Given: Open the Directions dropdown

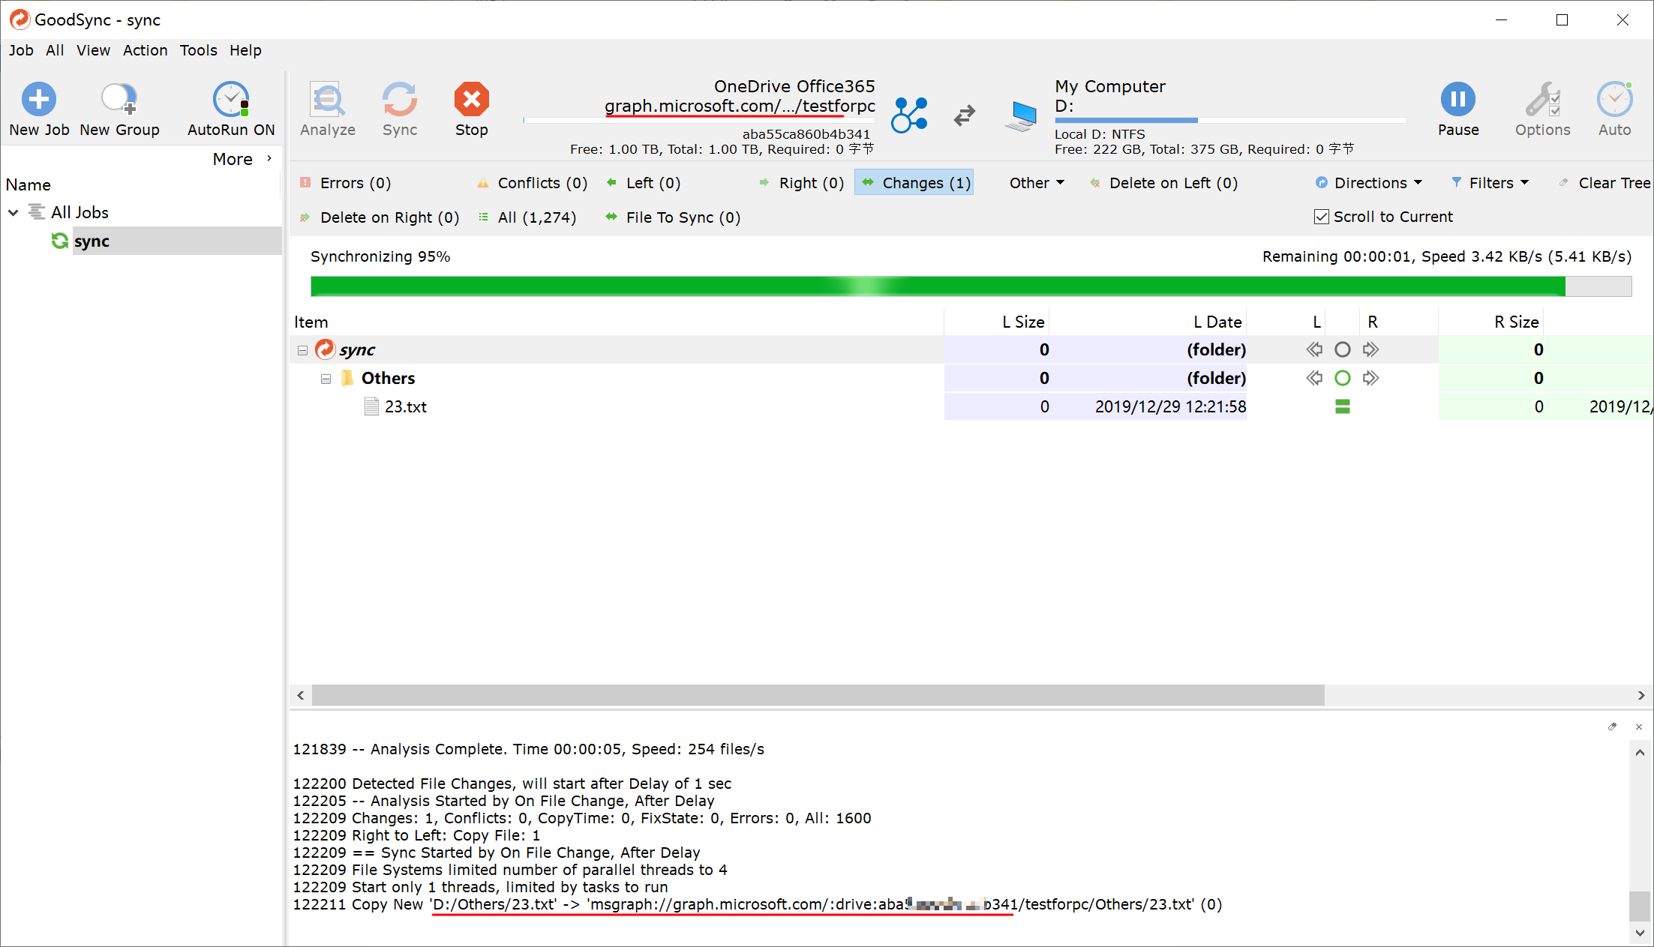Looking at the screenshot, I should click(x=1370, y=183).
